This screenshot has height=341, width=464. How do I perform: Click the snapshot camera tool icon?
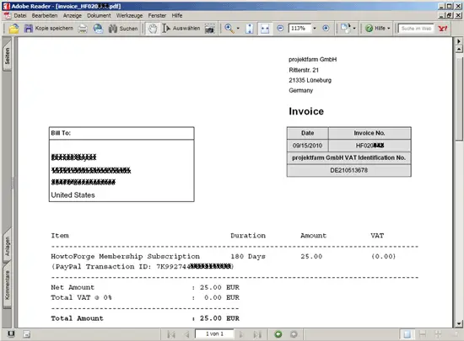point(210,29)
